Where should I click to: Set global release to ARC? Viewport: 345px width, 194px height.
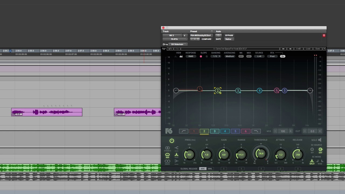[x=203, y=169]
